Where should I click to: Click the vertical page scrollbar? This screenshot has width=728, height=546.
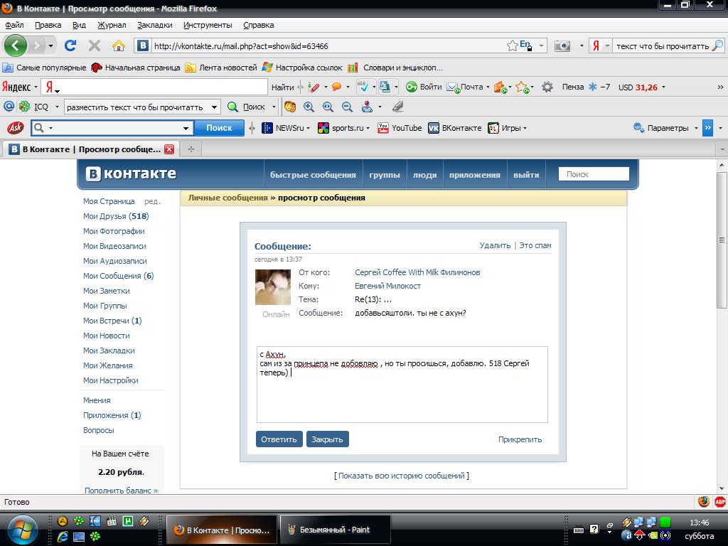[722, 240]
